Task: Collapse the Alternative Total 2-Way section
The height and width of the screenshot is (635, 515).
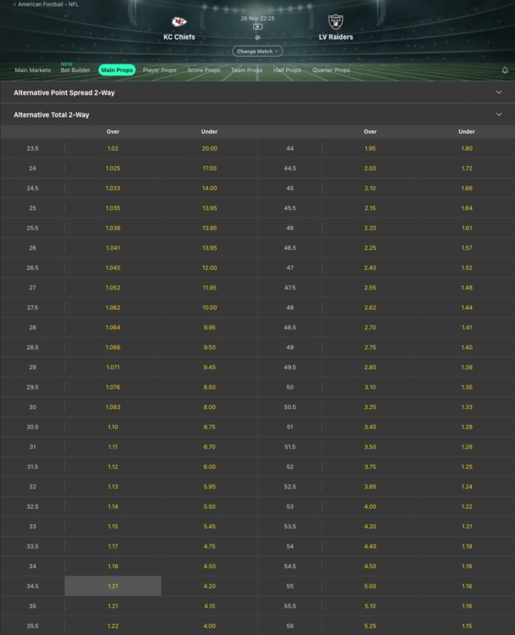Action: [498, 114]
